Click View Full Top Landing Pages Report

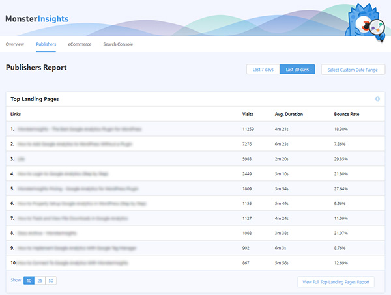(336, 282)
